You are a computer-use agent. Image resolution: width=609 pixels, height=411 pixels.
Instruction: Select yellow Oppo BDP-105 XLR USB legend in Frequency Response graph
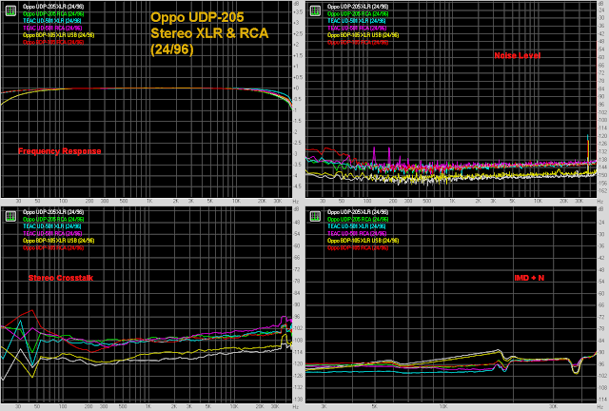[58, 35]
